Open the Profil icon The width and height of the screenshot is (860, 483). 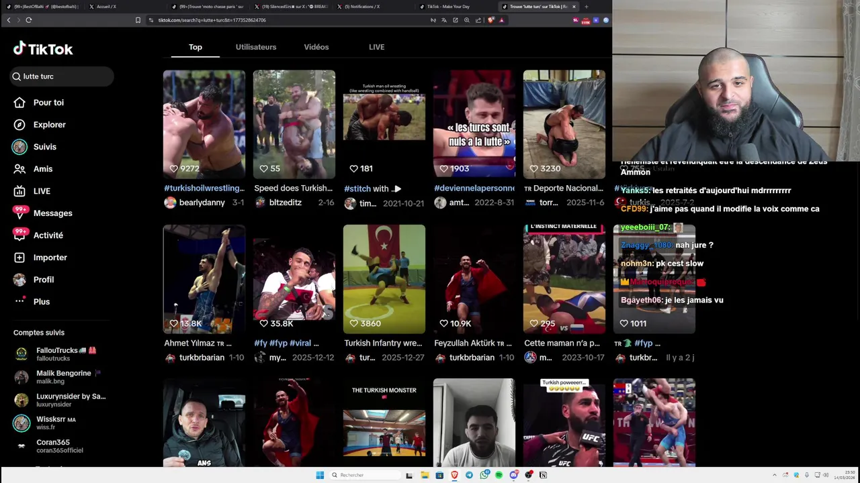(x=19, y=280)
